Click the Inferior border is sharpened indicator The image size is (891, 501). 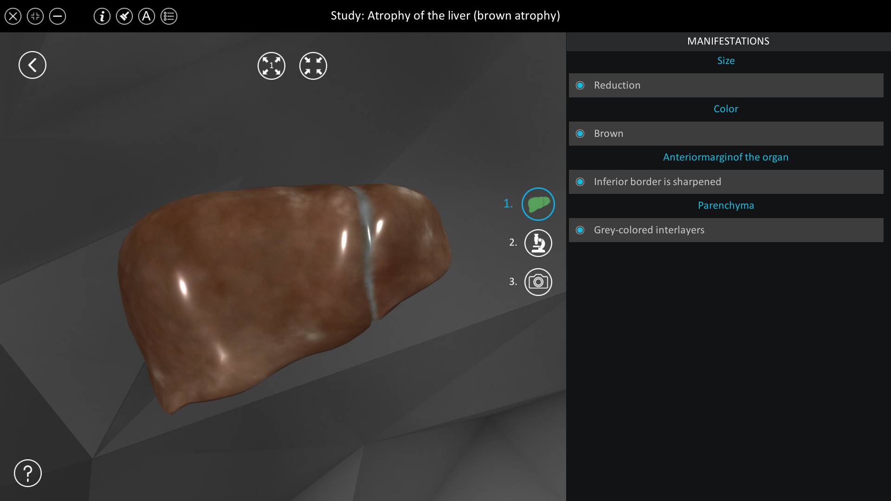coord(581,182)
